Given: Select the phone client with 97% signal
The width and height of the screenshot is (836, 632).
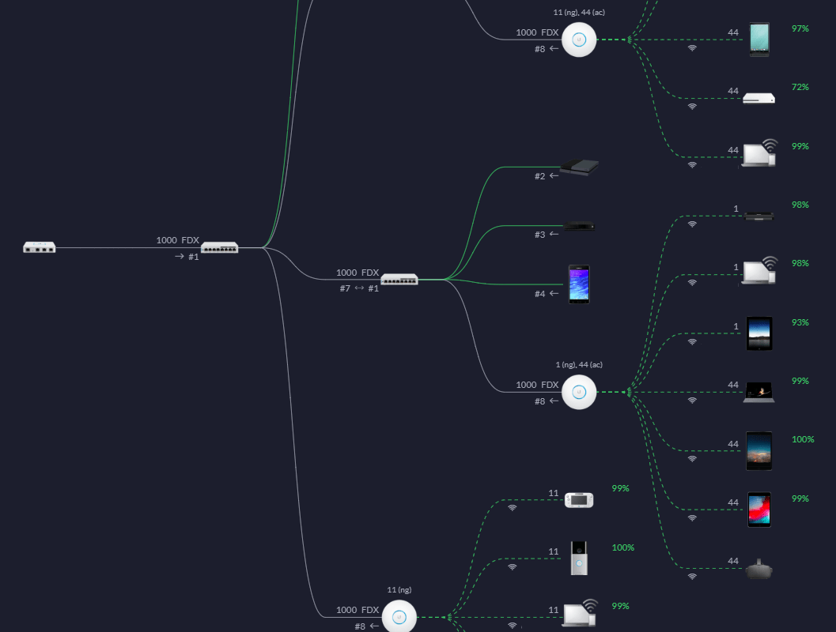Looking at the screenshot, I should [x=759, y=39].
